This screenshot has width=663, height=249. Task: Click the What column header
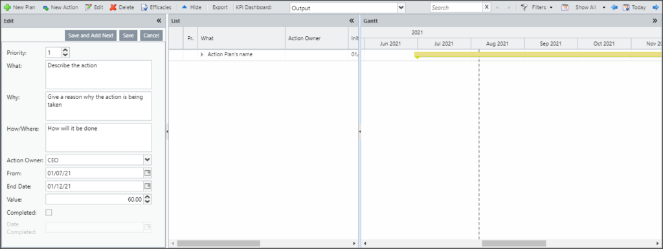242,38
